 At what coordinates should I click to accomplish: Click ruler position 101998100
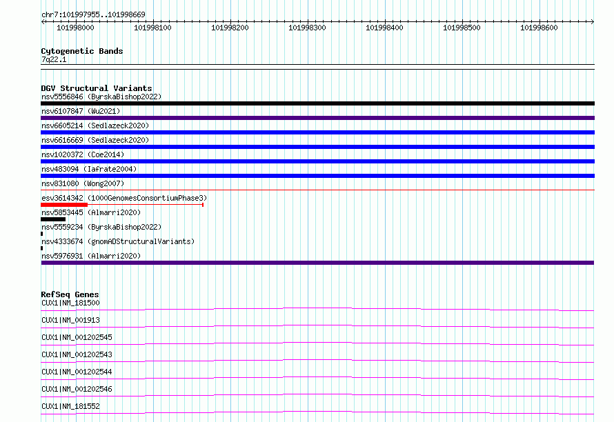pyautogui.click(x=152, y=28)
